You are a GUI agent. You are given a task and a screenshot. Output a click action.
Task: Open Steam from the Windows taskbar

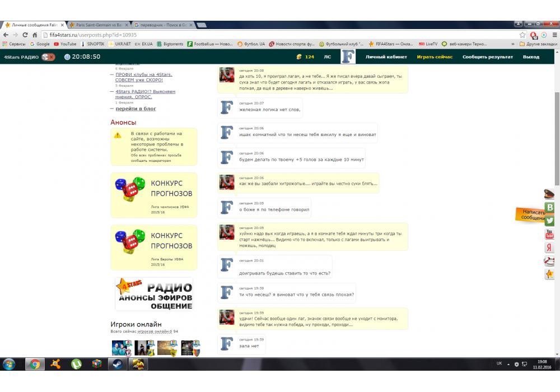118,363
